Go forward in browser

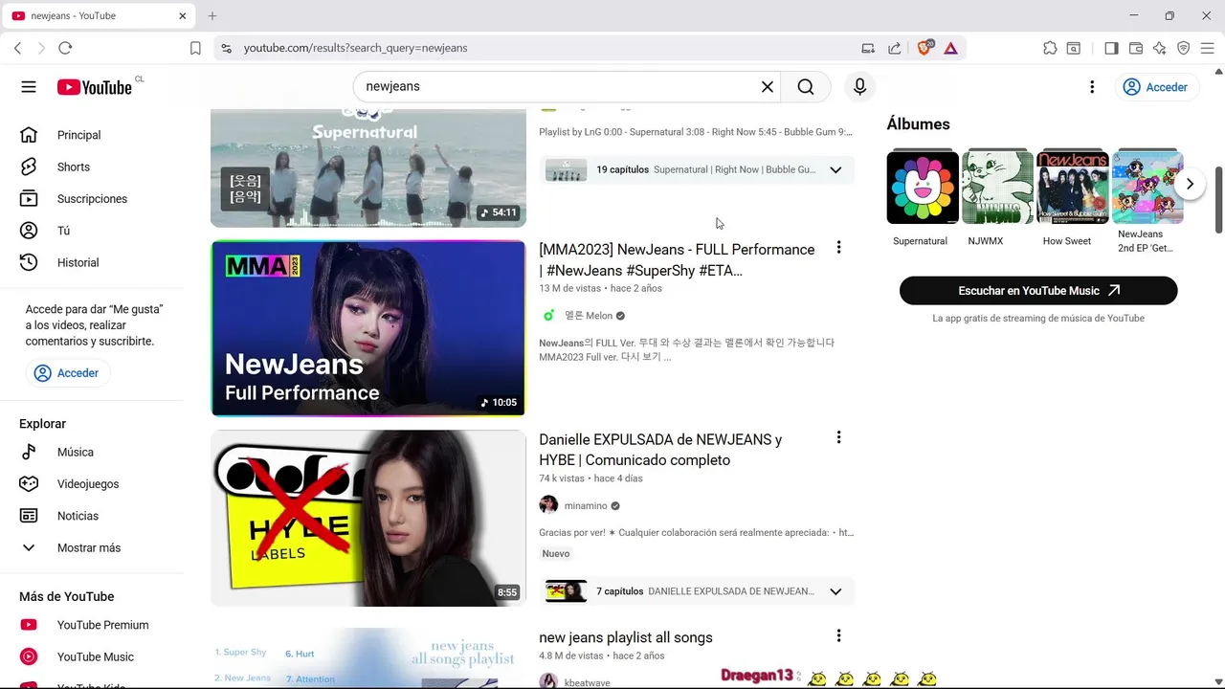click(x=41, y=48)
